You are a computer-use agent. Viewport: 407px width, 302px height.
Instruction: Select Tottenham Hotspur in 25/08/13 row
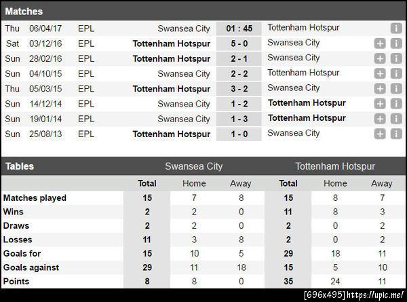171,134
